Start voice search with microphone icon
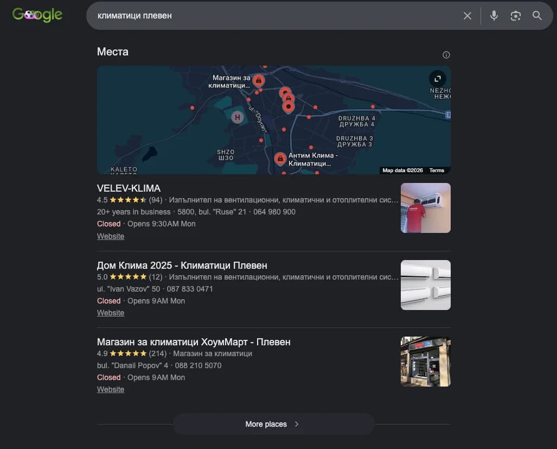This screenshot has width=557, height=449. (x=494, y=16)
